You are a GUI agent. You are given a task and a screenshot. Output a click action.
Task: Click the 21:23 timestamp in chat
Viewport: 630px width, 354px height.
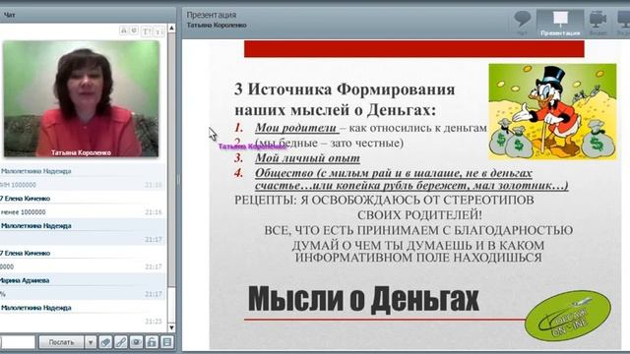(x=154, y=322)
